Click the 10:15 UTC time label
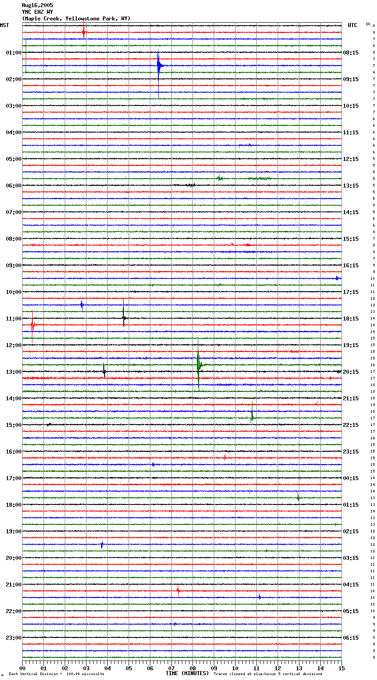Screen dimensions: 377x680 tap(351, 106)
